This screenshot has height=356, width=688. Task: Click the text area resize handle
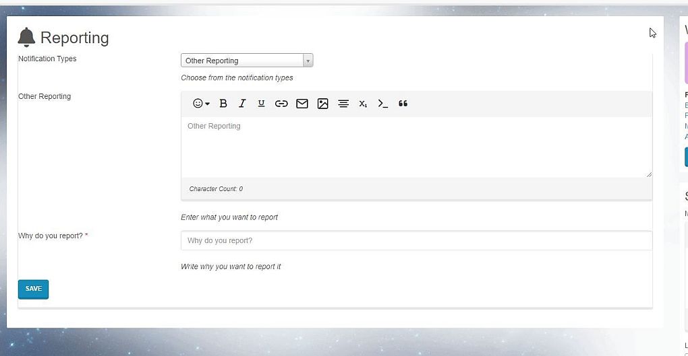[x=649, y=174]
